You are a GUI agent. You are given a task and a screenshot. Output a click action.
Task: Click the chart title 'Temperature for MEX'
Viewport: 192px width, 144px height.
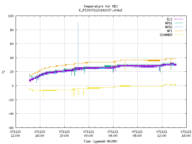tap(100, 6)
